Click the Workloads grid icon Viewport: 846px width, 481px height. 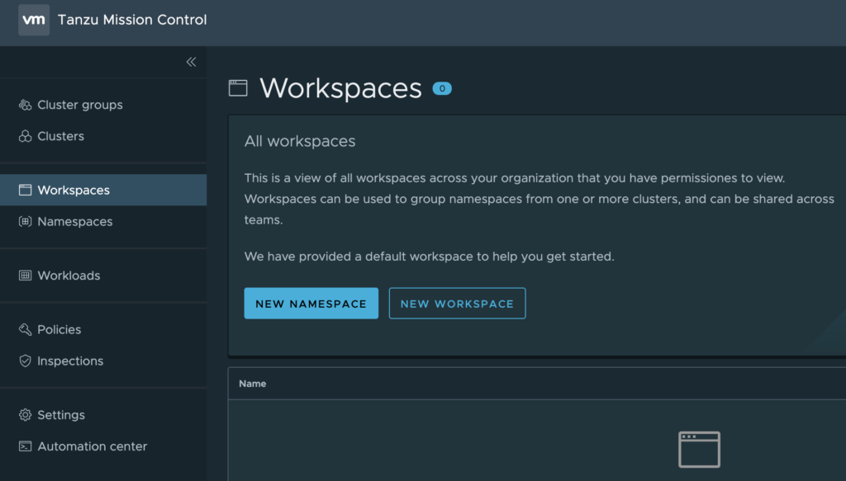[x=25, y=276]
